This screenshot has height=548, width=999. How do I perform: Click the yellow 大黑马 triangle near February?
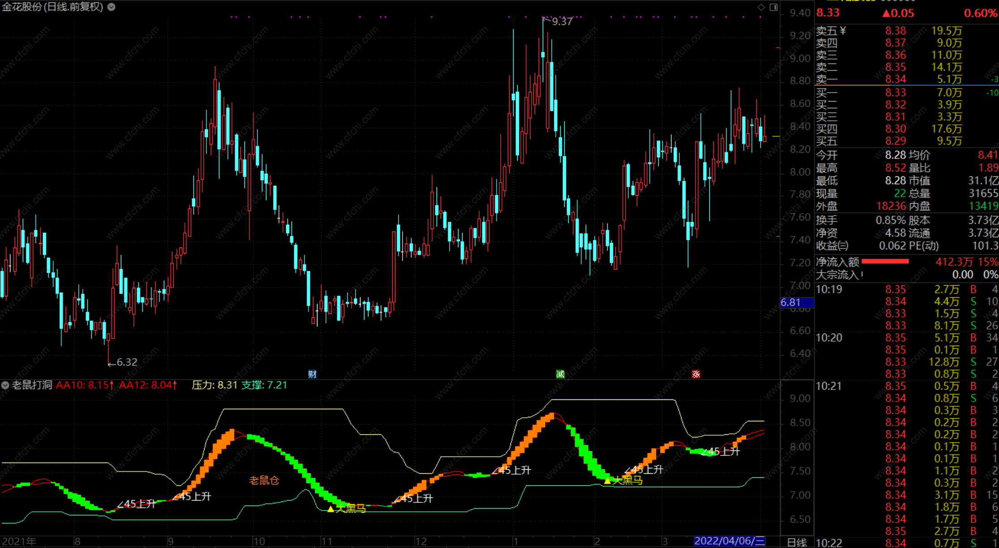click(x=608, y=481)
